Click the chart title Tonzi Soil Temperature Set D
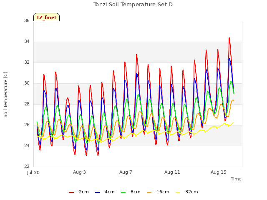The image size is (267, 200). [x=133, y=5]
